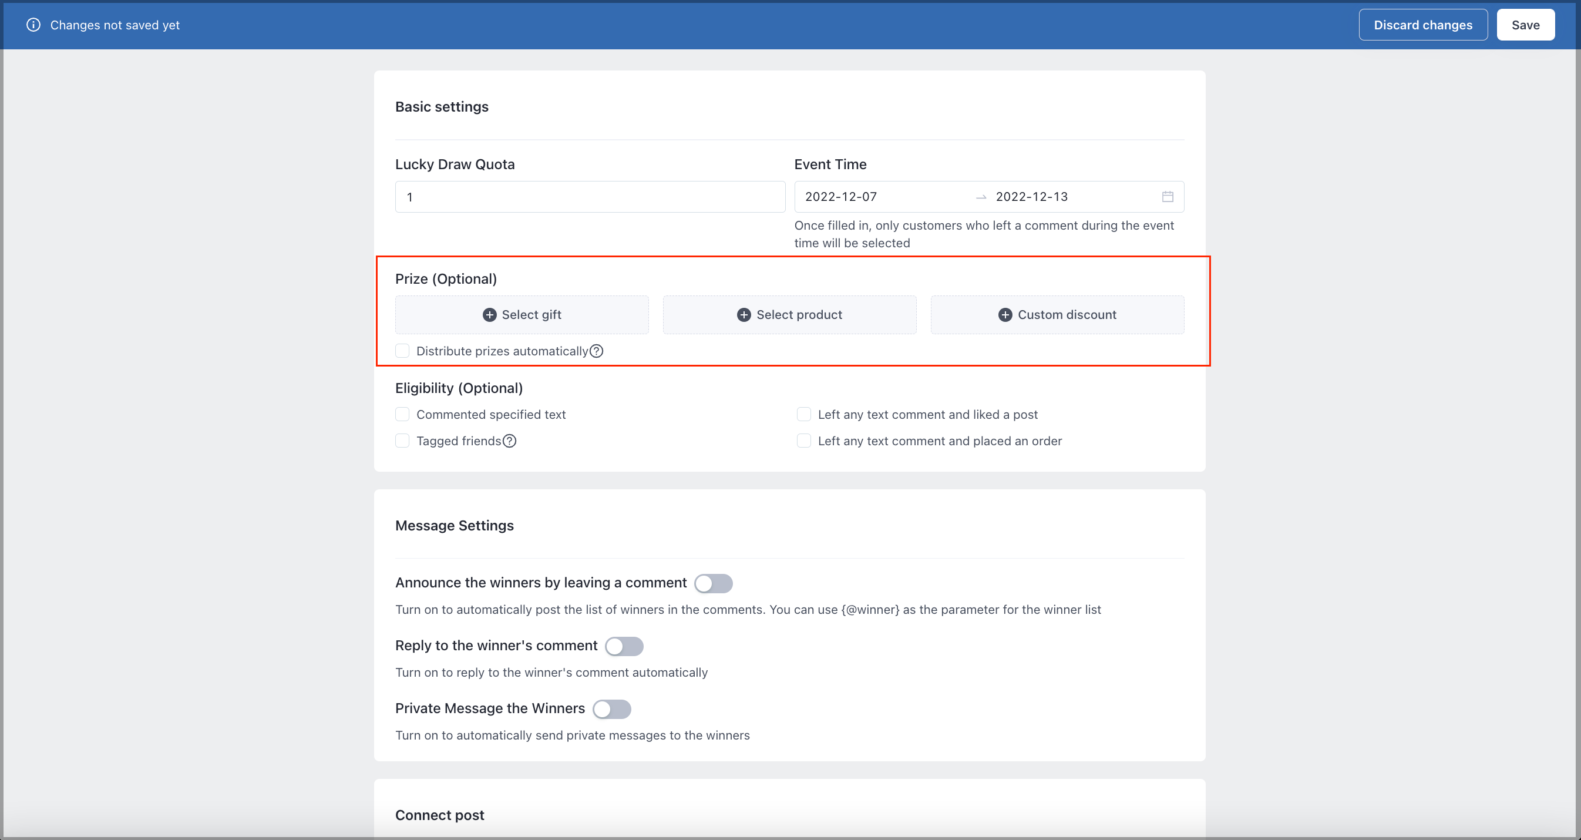Click Discard changes
This screenshot has height=840, width=1581.
click(1422, 25)
